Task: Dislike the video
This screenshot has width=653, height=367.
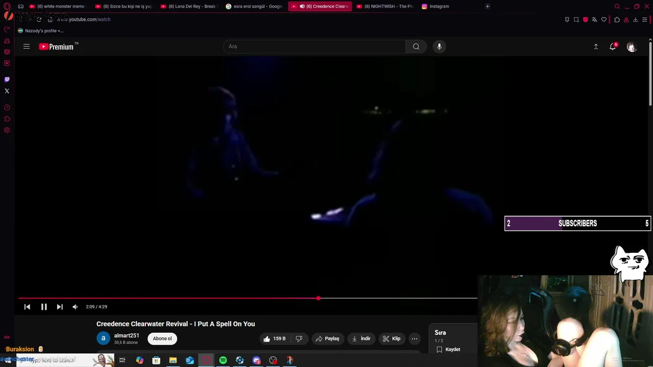Action: [299, 338]
